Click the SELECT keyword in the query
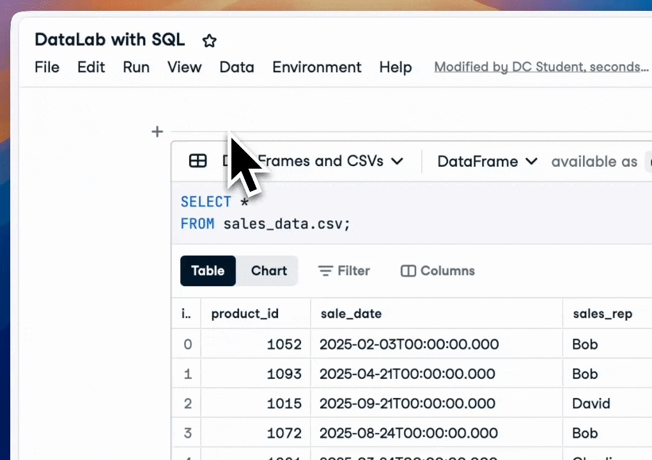 [x=206, y=202]
